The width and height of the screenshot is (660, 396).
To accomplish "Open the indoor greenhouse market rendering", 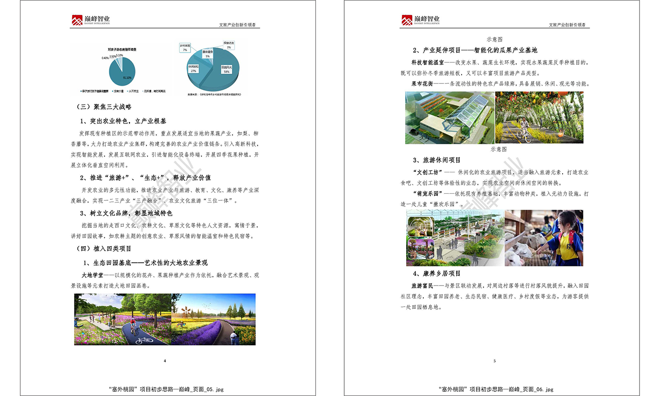I will click(455, 238).
